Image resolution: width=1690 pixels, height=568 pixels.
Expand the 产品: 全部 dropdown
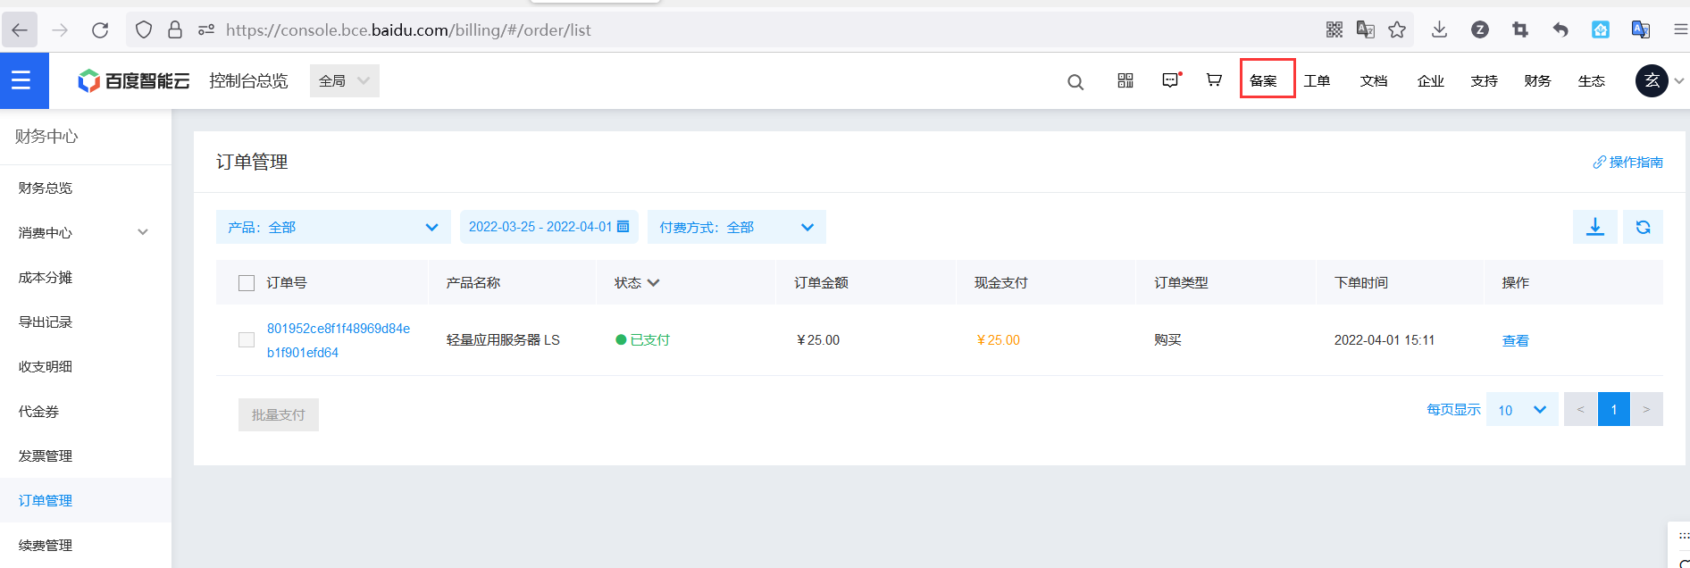332,227
